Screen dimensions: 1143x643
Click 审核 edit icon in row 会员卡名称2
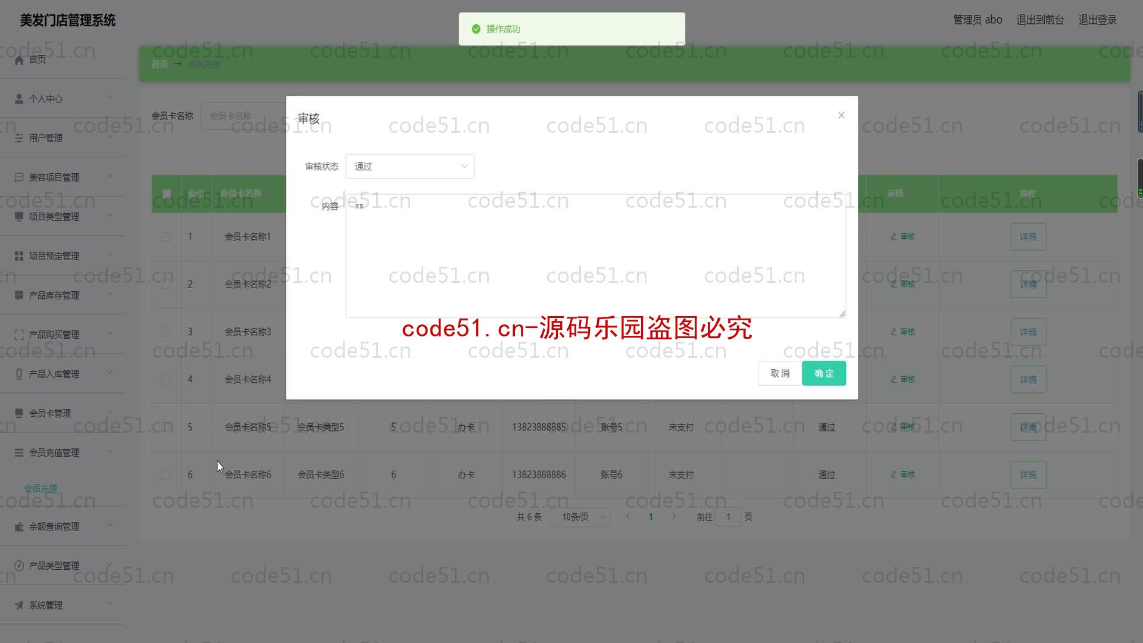[894, 285]
